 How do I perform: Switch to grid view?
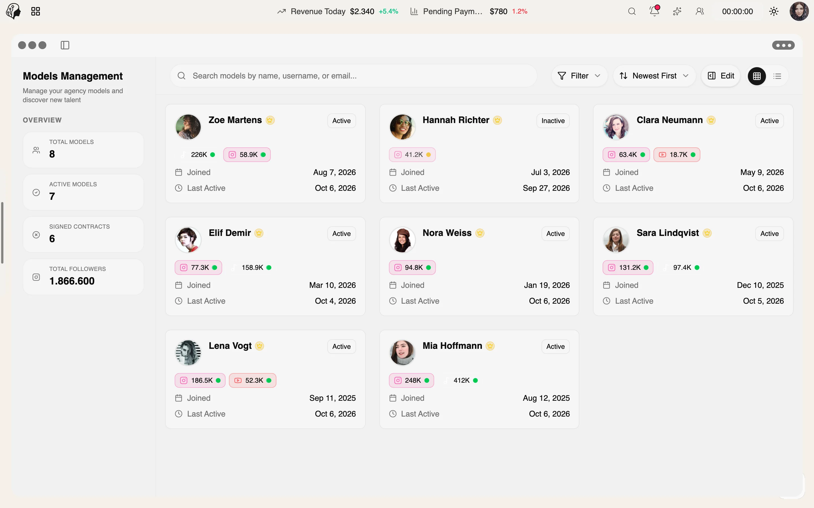click(x=757, y=76)
